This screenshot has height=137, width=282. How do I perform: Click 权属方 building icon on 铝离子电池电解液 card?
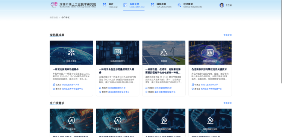[146, 88]
